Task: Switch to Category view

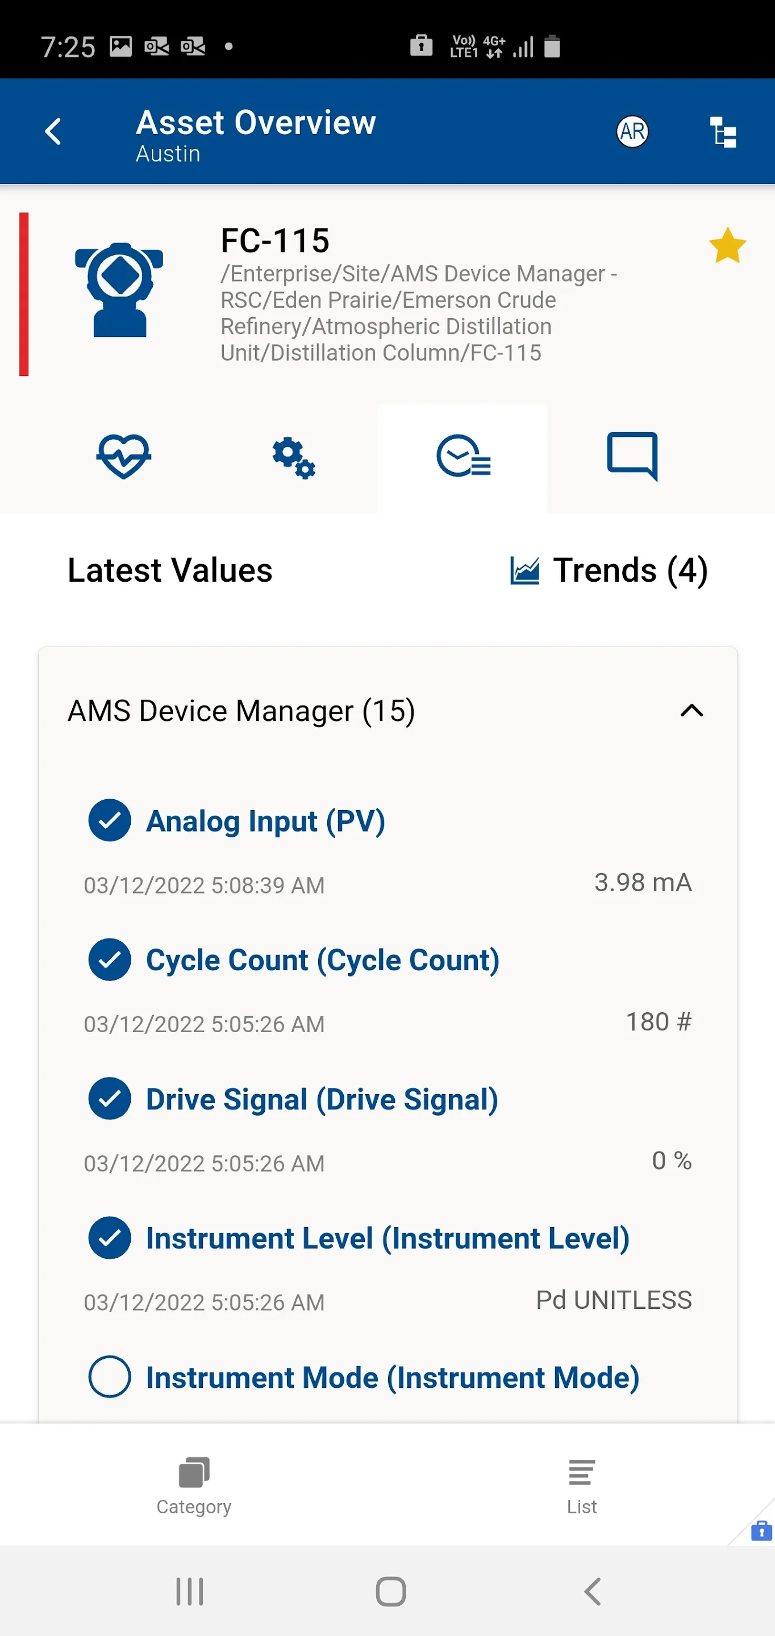Action: 194,1486
